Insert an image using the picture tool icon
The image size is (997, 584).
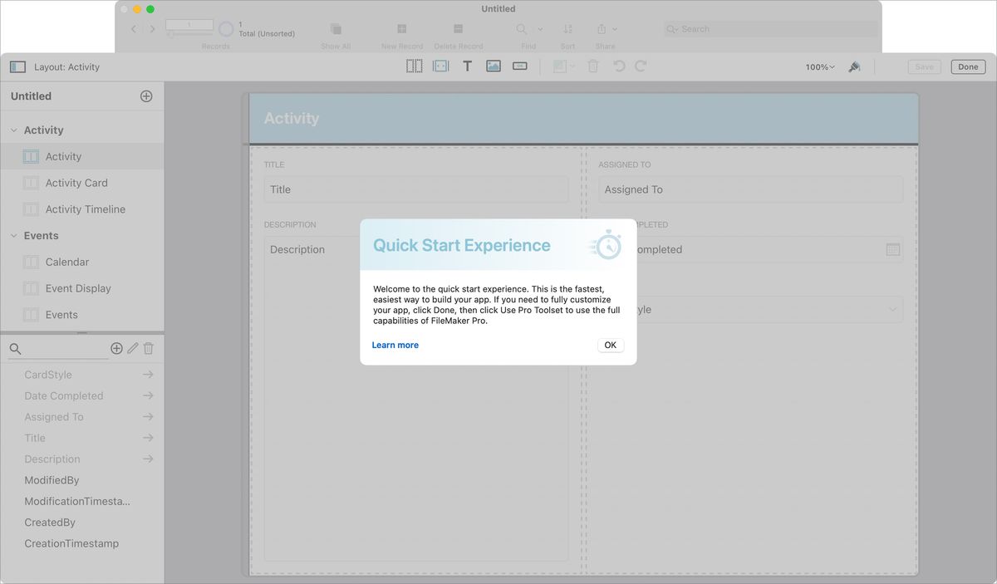494,66
